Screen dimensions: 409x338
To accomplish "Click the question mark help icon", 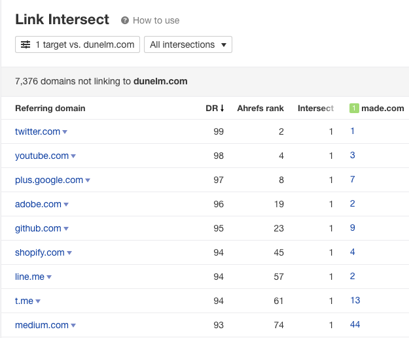I will click(x=125, y=20).
